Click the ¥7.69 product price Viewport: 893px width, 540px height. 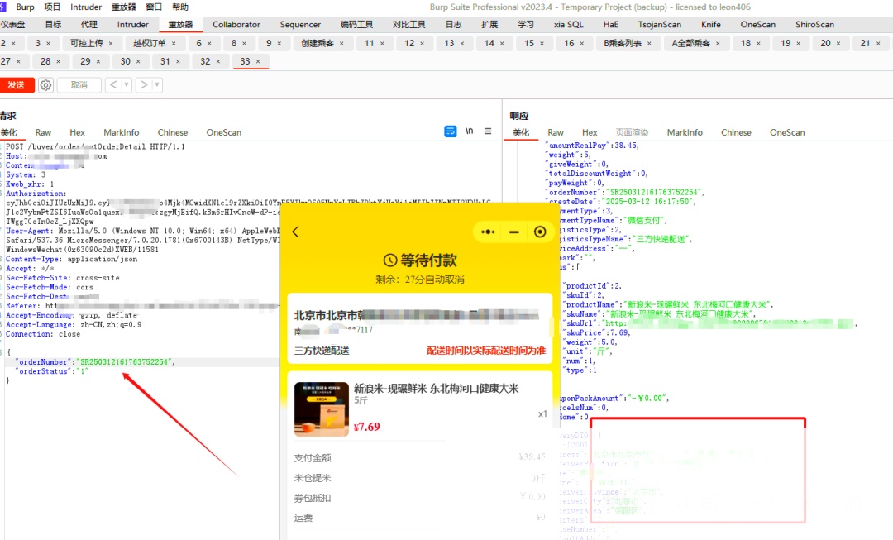coord(367,427)
